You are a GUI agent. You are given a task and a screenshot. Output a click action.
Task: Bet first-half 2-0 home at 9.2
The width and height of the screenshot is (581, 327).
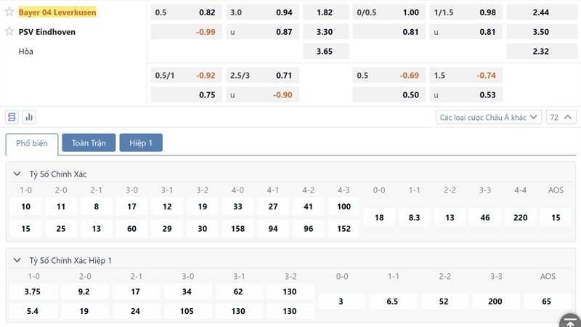(x=84, y=292)
